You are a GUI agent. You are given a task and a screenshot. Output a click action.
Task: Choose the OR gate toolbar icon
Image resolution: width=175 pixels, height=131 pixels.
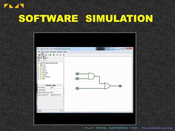tap(64, 55)
